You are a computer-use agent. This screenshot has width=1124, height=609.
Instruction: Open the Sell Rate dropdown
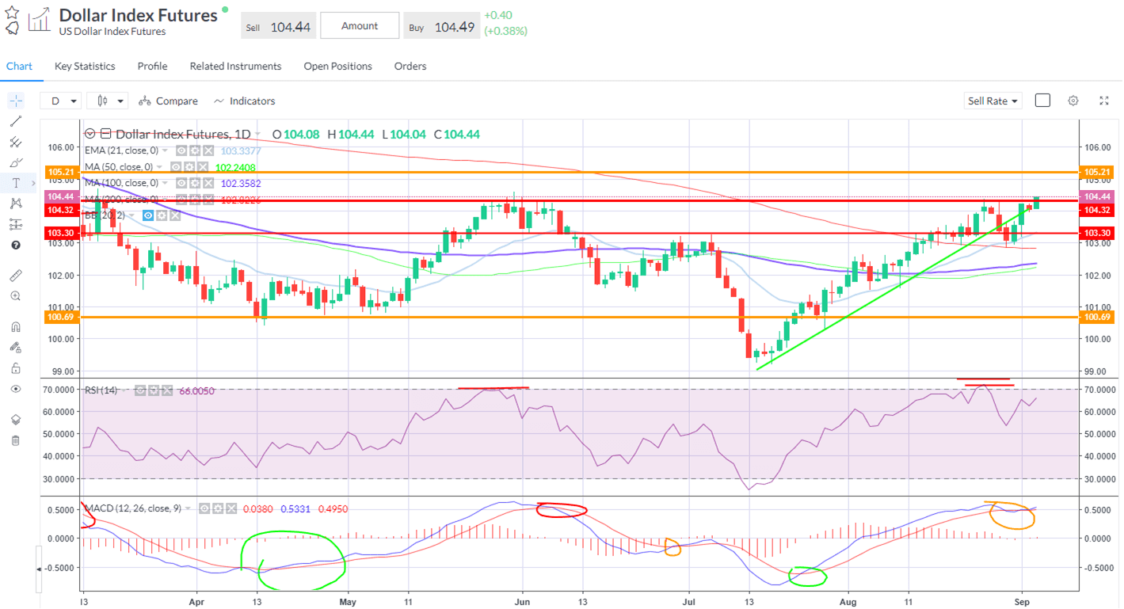pyautogui.click(x=993, y=101)
